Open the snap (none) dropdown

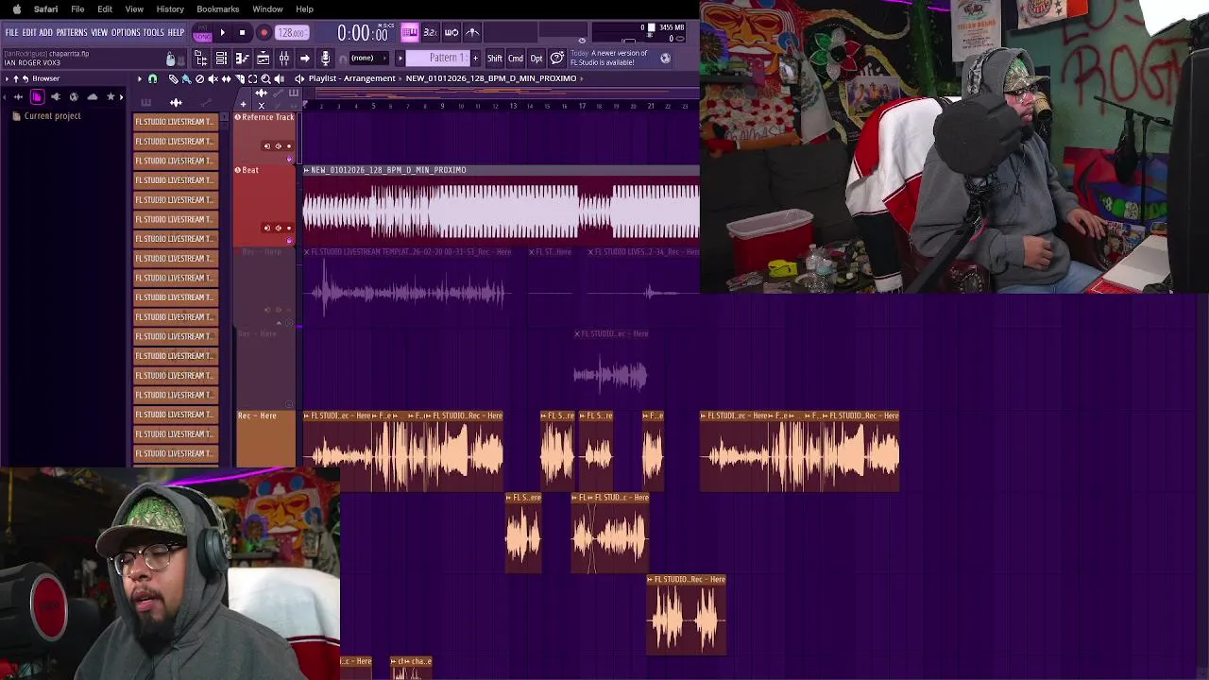coord(369,58)
